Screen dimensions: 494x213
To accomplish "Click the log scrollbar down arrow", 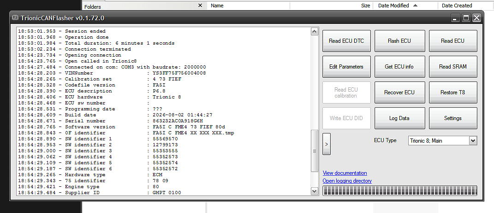I will [314, 191].
